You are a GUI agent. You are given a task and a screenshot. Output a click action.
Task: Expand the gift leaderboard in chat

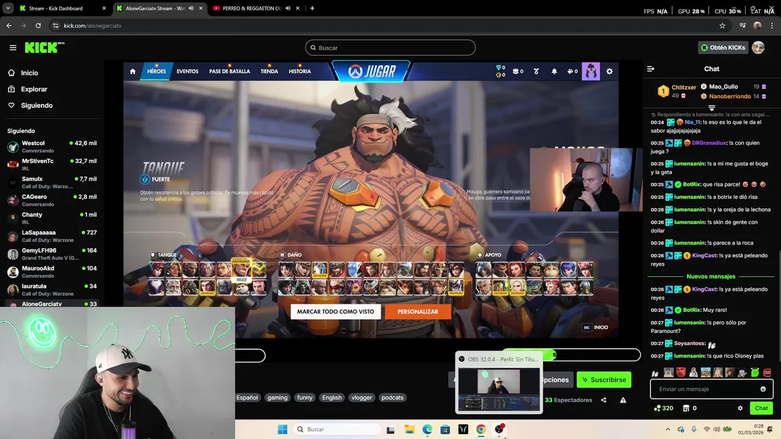point(711,108)
